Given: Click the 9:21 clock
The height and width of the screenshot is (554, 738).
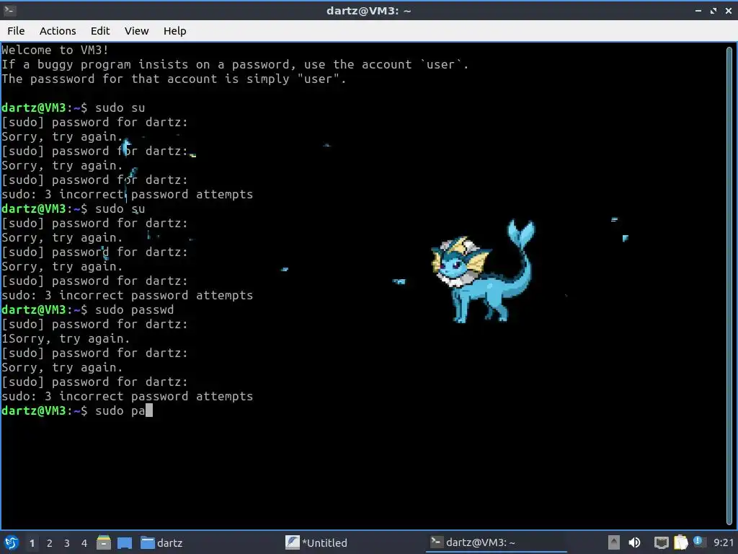Looking at the screenshot, I should (x=723, y=542).
